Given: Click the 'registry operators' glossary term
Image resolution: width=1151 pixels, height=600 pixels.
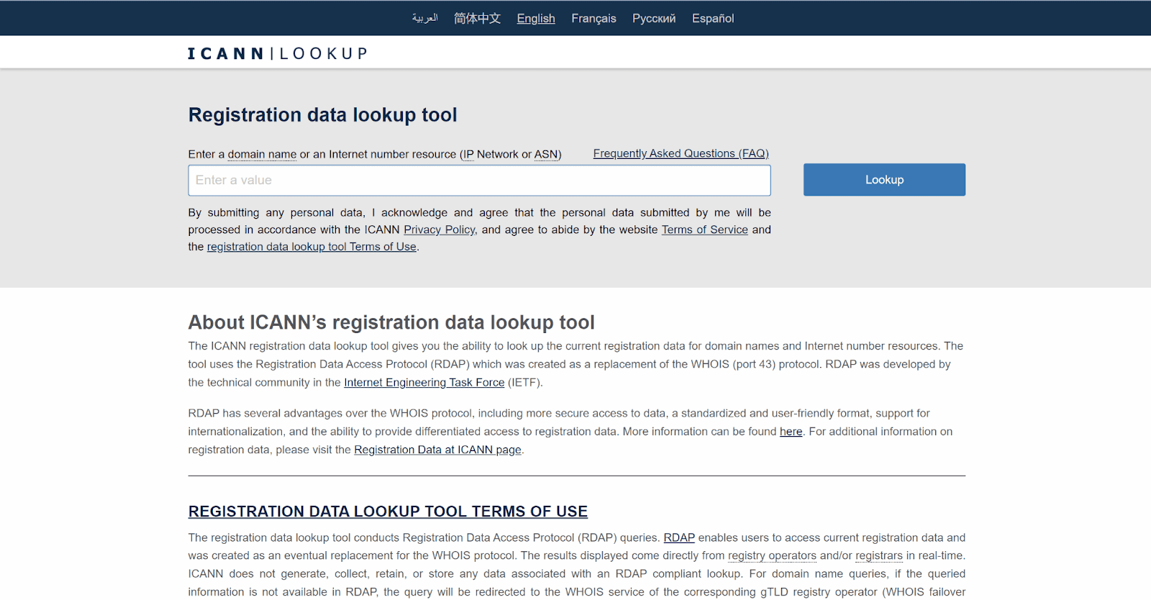Looking at the screenshot, I should (x=772, y=555).
